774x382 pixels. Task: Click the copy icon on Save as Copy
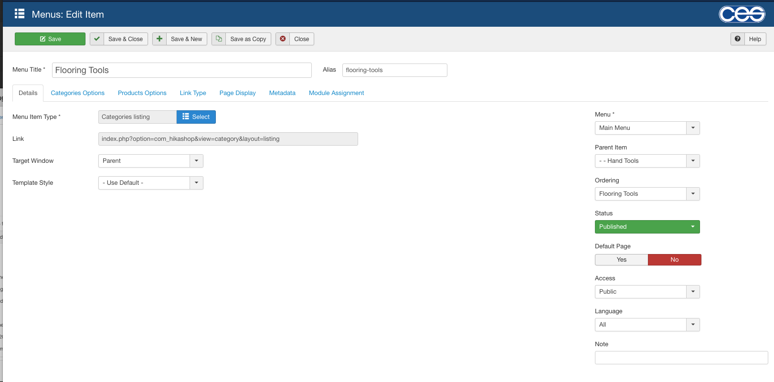coord(219,39)
